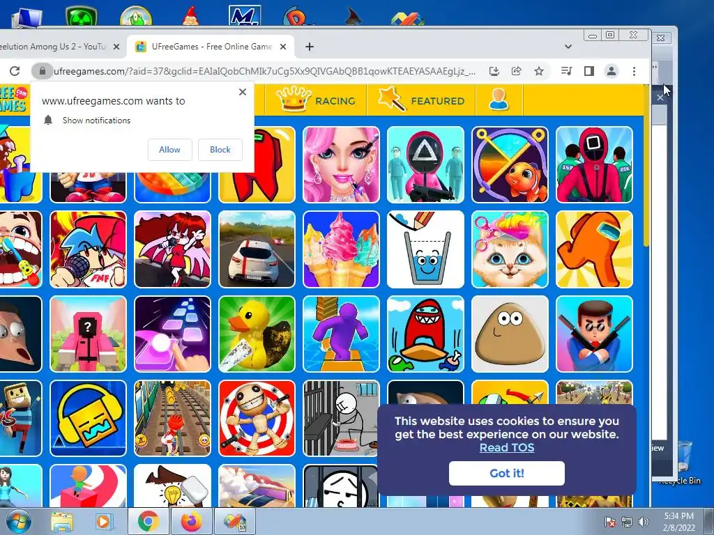The image size is (714, 535).
Task: Open the orange Among Us runner game
Action: pos(594,249)
